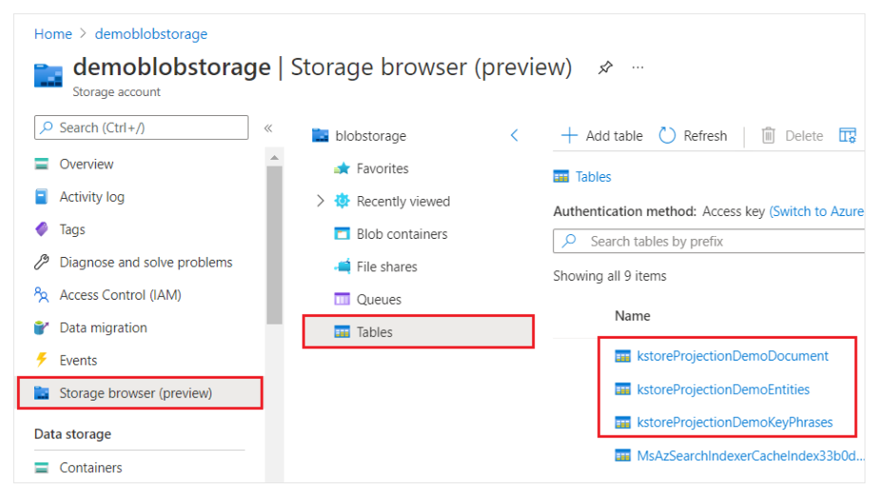Viewport: 875px width, 490px height.
Task: Focus Search tables by prefix field
Action: click(x=708, y=242)
